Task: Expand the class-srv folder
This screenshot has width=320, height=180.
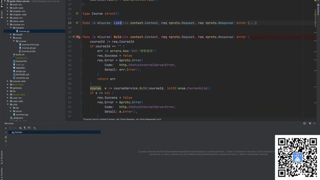Action: (x=7, y=18)
